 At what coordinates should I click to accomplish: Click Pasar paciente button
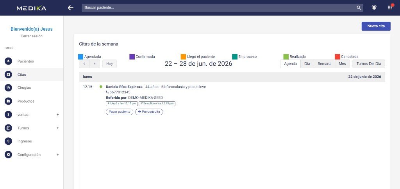(x=120, y=112)
